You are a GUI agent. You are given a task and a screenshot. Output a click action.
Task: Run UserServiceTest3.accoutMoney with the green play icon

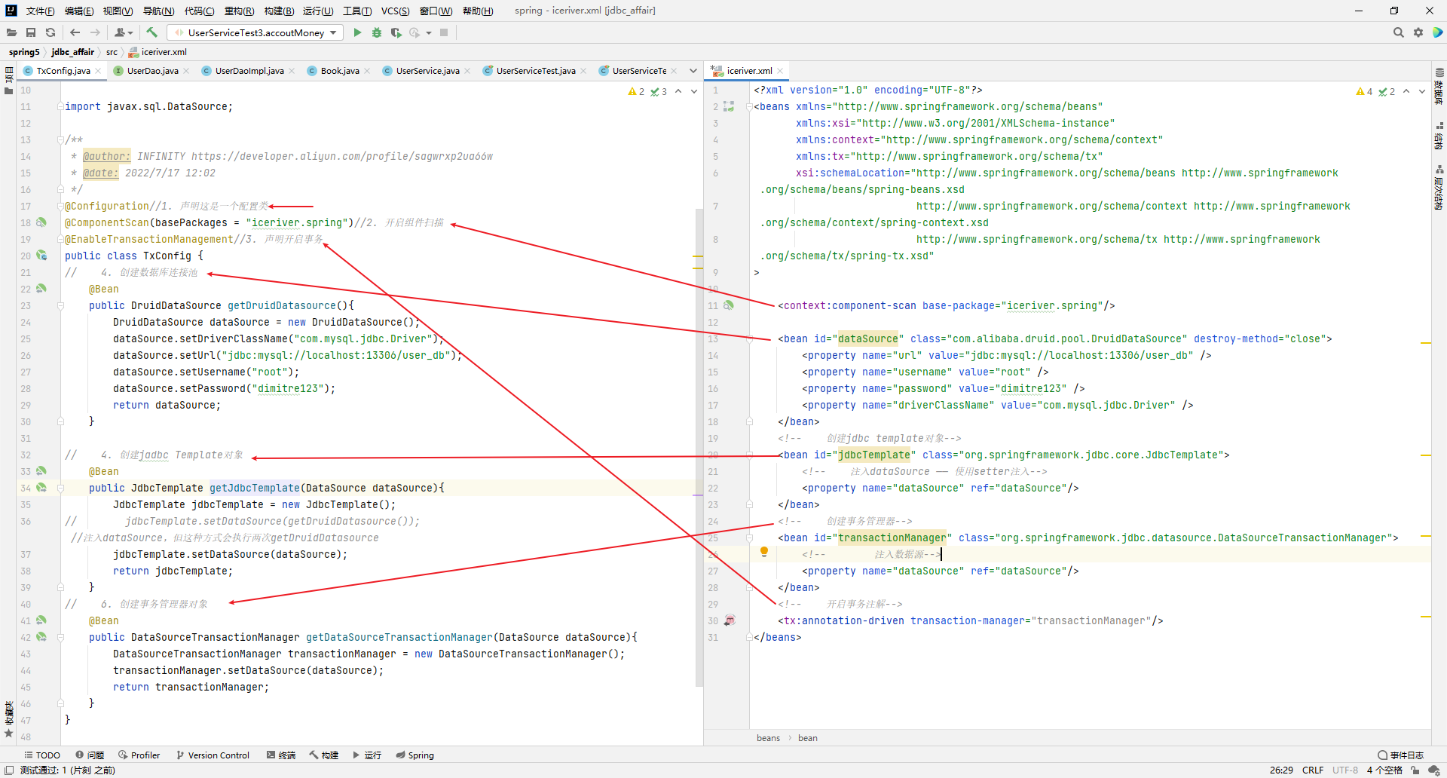357,32
